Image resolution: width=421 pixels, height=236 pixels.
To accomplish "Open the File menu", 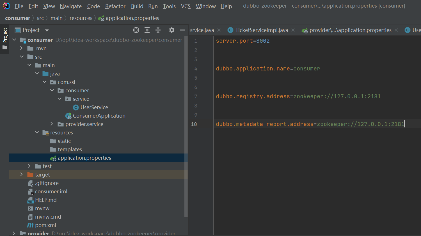I will (19, 6).
